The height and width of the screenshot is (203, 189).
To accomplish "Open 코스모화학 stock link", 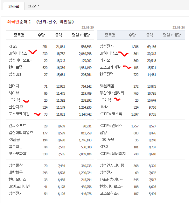I will (17, 154).
